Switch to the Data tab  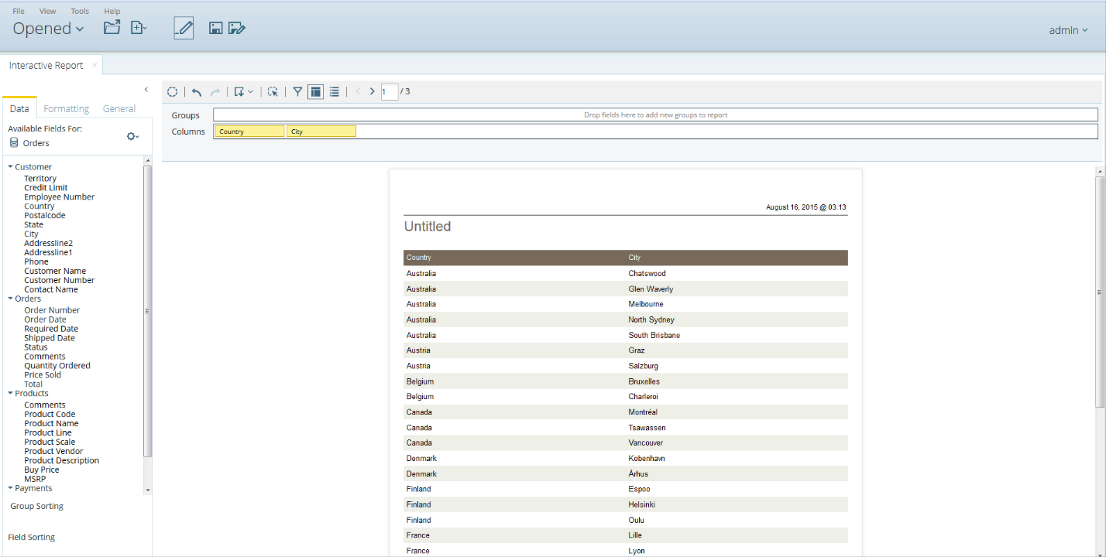pos(19,109)
